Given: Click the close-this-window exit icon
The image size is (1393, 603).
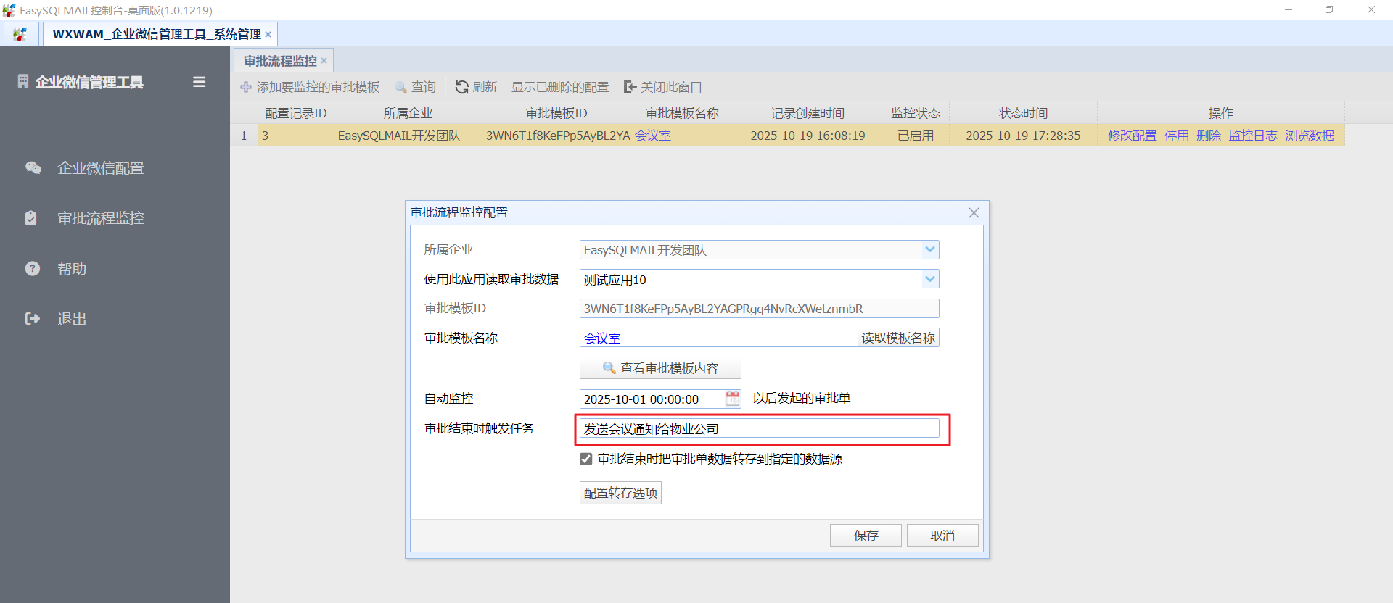Looking at the screenshot, I should tap(630, 87).
